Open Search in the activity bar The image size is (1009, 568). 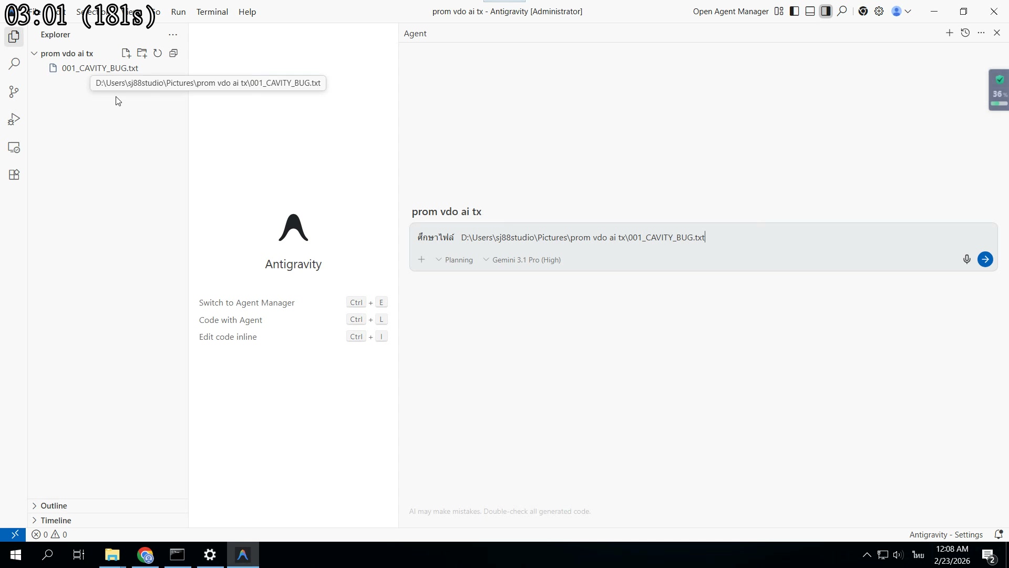point(14,64)
